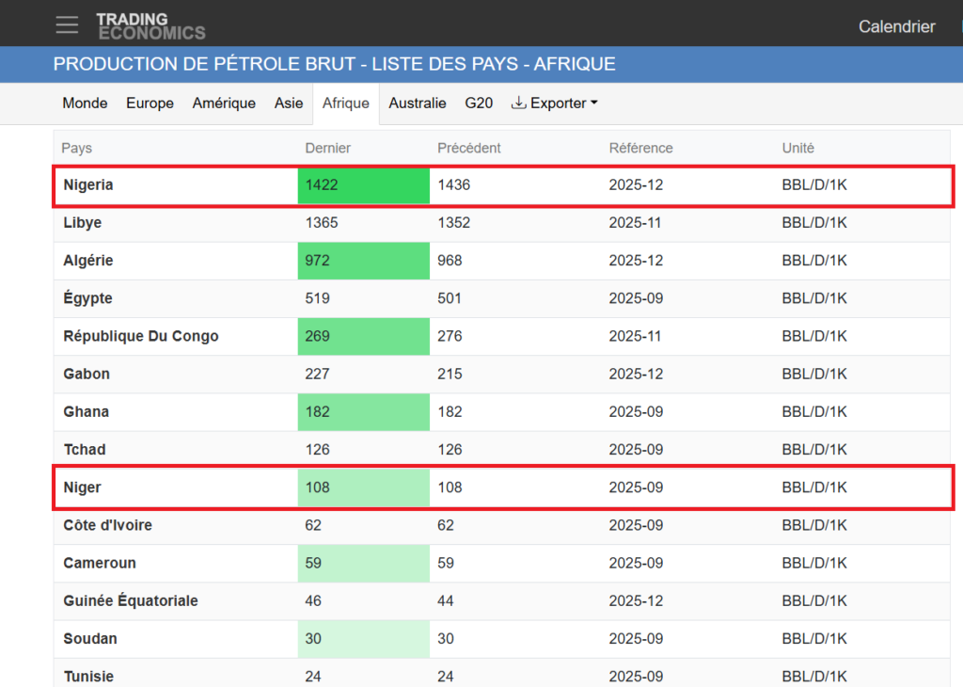Sort by the Dernier column header
963x687 pixels.
327,148
